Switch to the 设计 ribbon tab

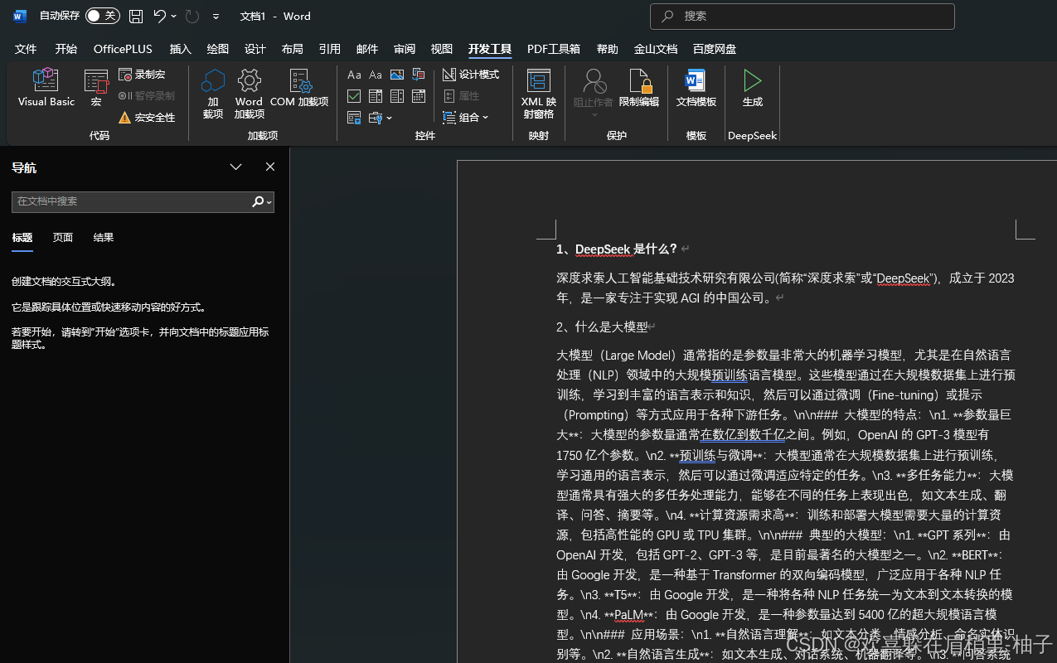pyautogui.click(x=255, y=49)
